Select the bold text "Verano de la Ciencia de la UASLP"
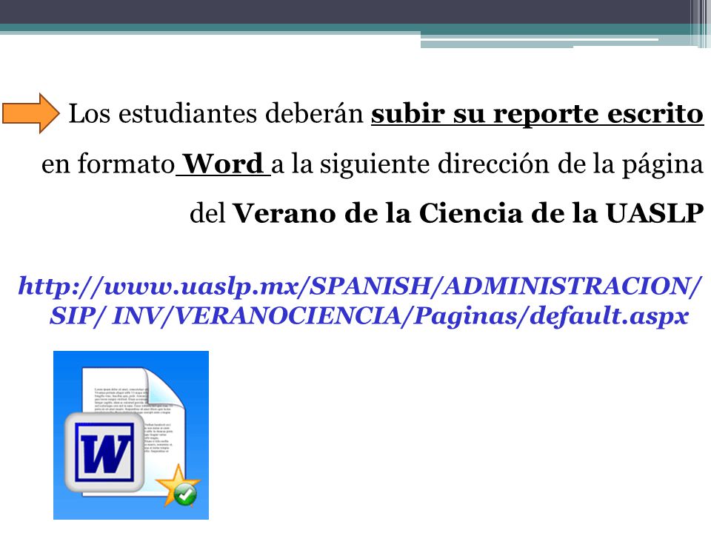The height and width of the screenshot is (533, 711). pos(468,213)
